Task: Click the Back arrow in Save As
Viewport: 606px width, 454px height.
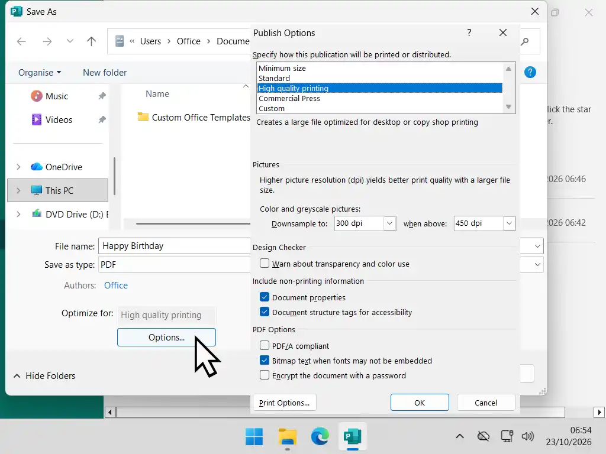Action: click(22, 41)
